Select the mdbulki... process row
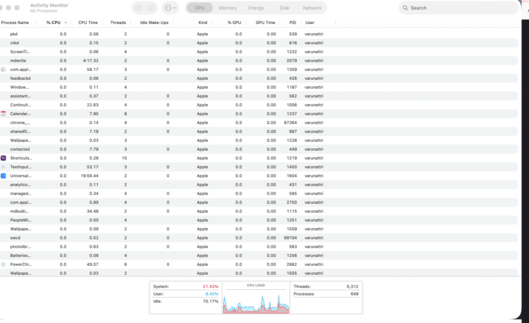Image resolution: width=529 pixels, height=323 pixels. (x=259, y=211)
